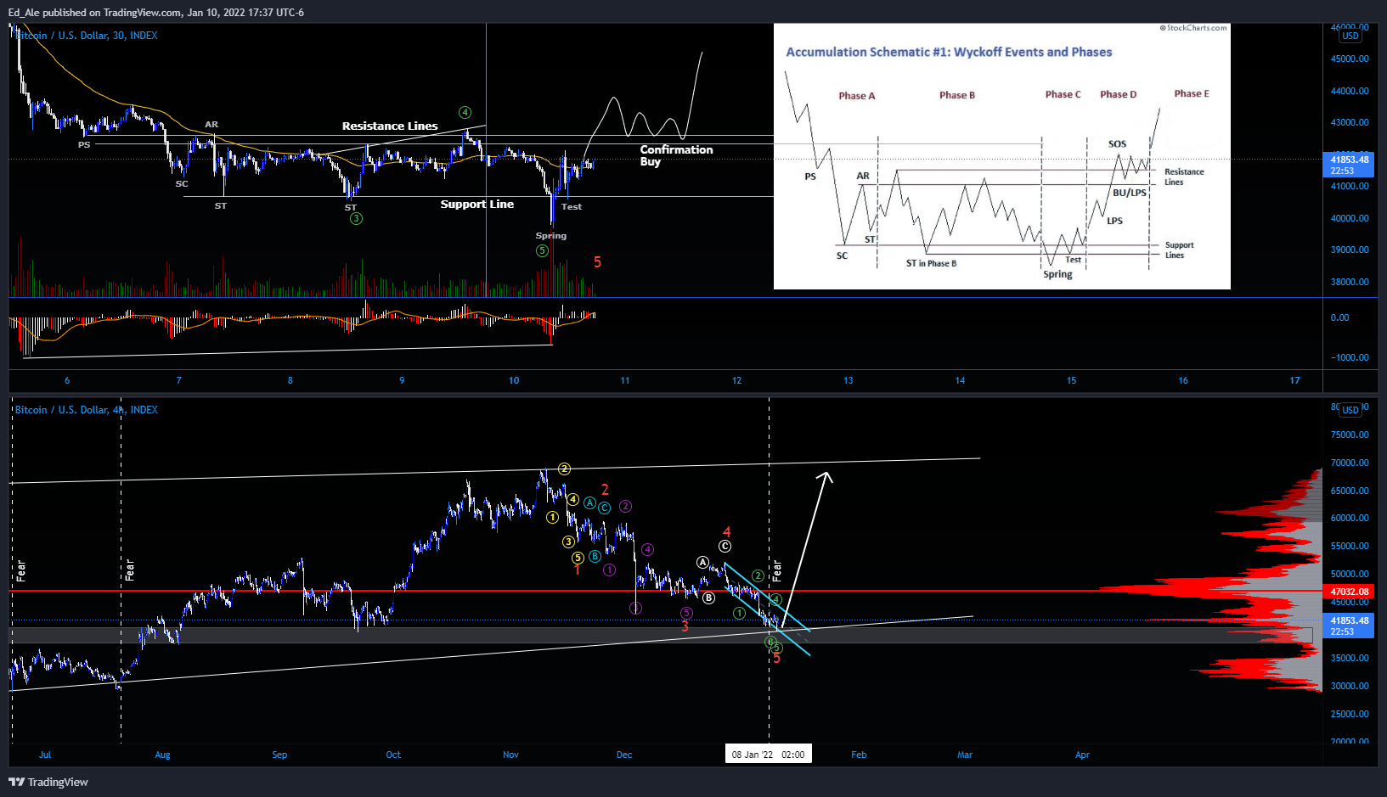Open the USD currency selector on the 30-minute chart

point(1350,36)
